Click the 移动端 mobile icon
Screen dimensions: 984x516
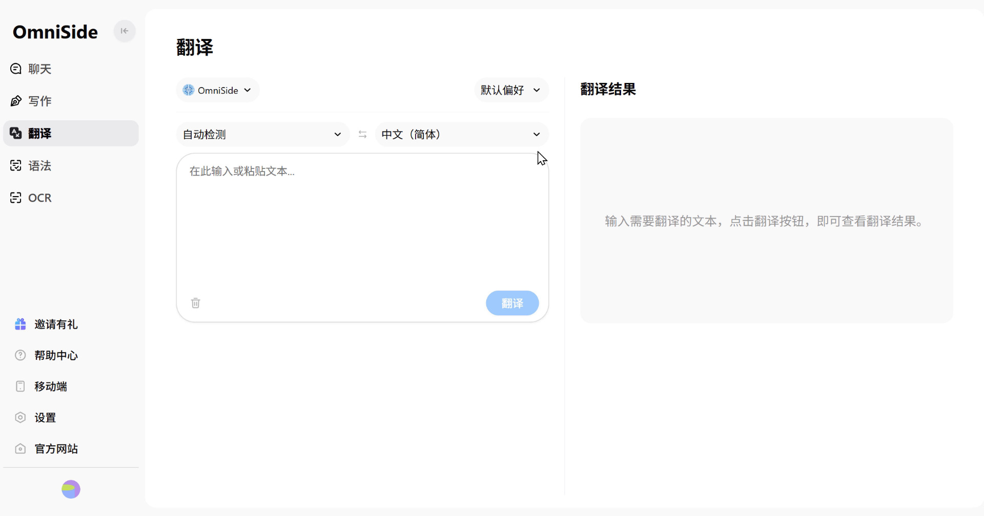[20, 386]
